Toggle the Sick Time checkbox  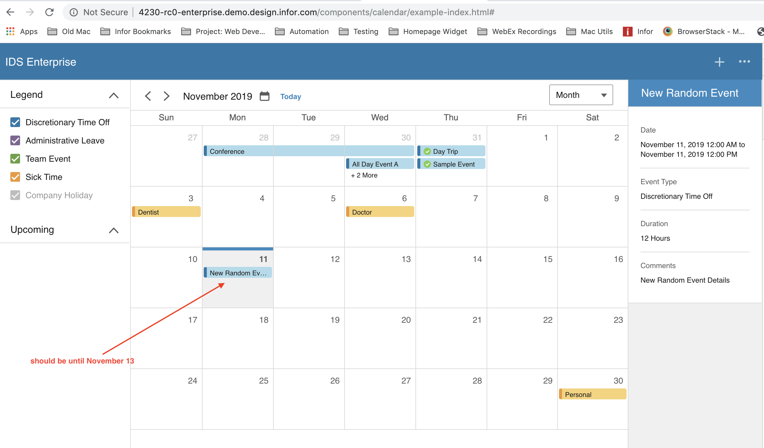tap(15, 177)
